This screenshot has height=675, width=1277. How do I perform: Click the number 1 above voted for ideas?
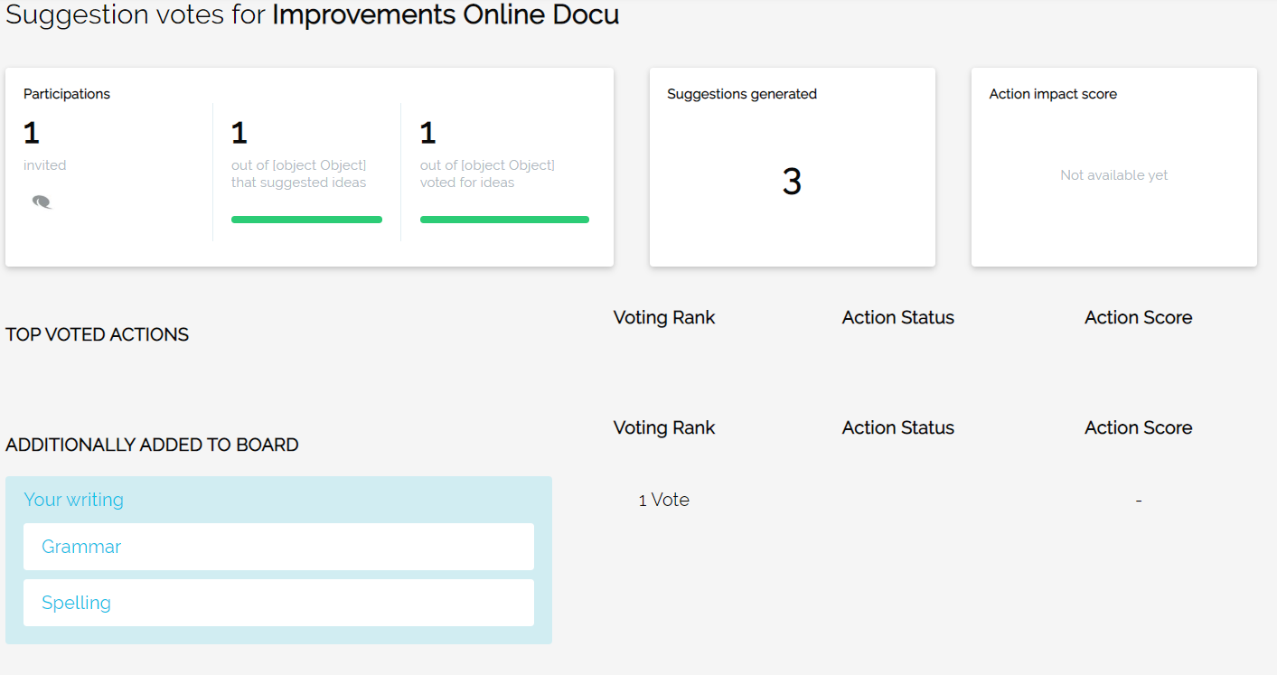428,134
